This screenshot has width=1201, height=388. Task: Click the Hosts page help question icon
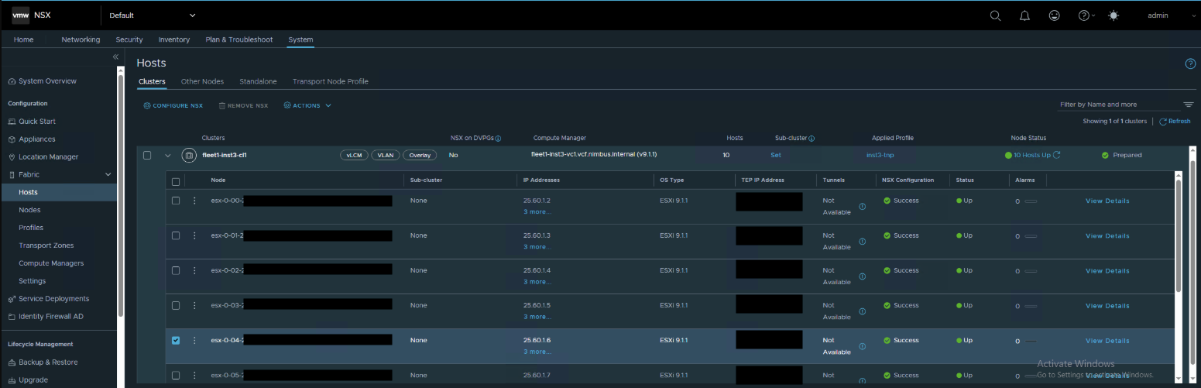(1191, 64)
